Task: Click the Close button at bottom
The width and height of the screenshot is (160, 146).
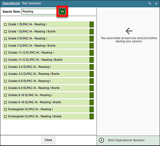Action: tap(48, 140)
